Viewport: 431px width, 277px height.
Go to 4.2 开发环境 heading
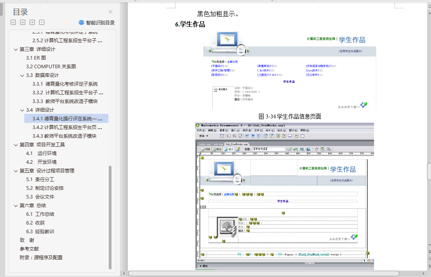click(41, 162)
